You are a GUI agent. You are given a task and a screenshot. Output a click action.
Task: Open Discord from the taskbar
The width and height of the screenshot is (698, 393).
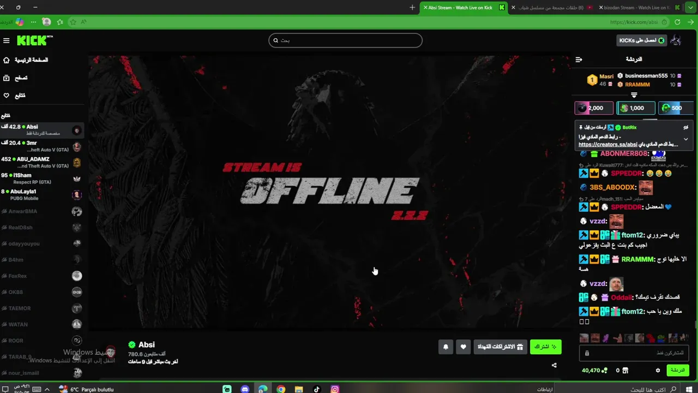point(245,389)
